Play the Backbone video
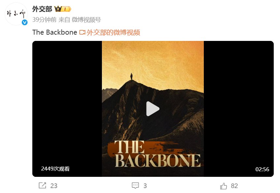The width and height of the screenshot is (280, 193). [153, 109]
